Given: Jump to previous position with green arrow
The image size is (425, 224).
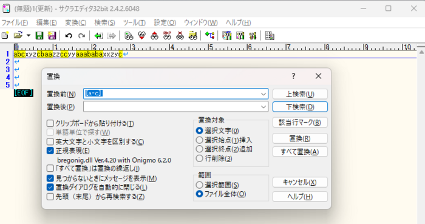Looking at the screenshot, I should 98,35.
